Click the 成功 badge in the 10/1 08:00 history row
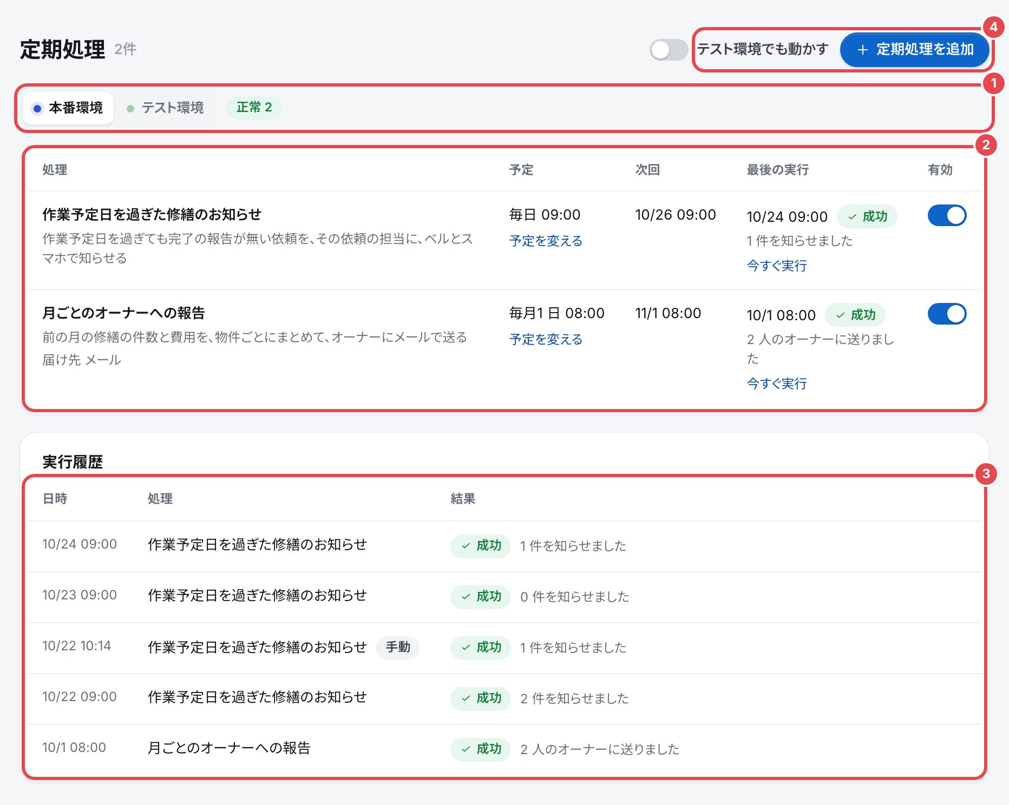1009x805 pixels. click(x=481, y=749)
